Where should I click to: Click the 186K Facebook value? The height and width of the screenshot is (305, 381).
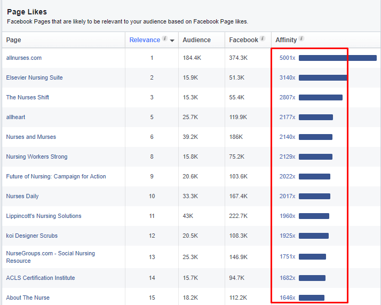click(236, 137)
